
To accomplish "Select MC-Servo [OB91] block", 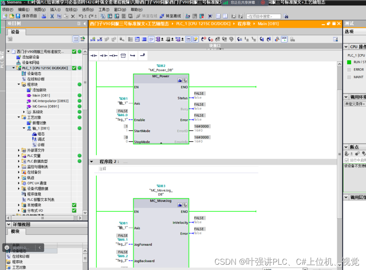I will pyautogui.click(x=45, y=106).
